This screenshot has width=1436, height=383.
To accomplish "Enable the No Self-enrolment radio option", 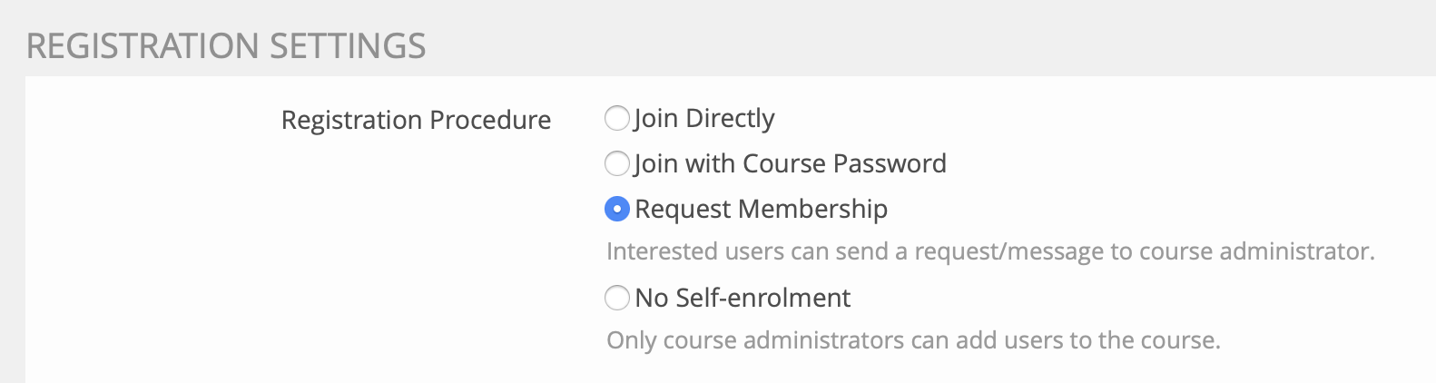I will click(617, 298).
